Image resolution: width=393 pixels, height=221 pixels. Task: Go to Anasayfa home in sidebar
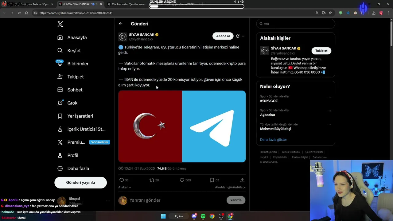click(72, 37)
